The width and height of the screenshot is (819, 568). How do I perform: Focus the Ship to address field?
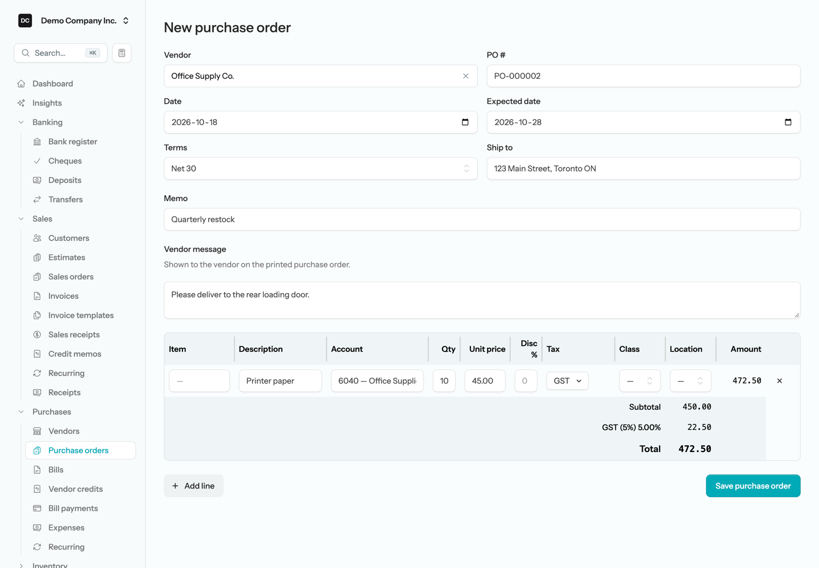coord(643,169)
